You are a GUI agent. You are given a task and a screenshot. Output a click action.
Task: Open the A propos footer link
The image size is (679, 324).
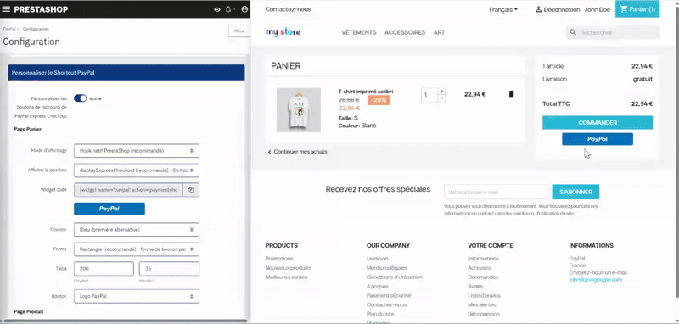coord(377,287)
